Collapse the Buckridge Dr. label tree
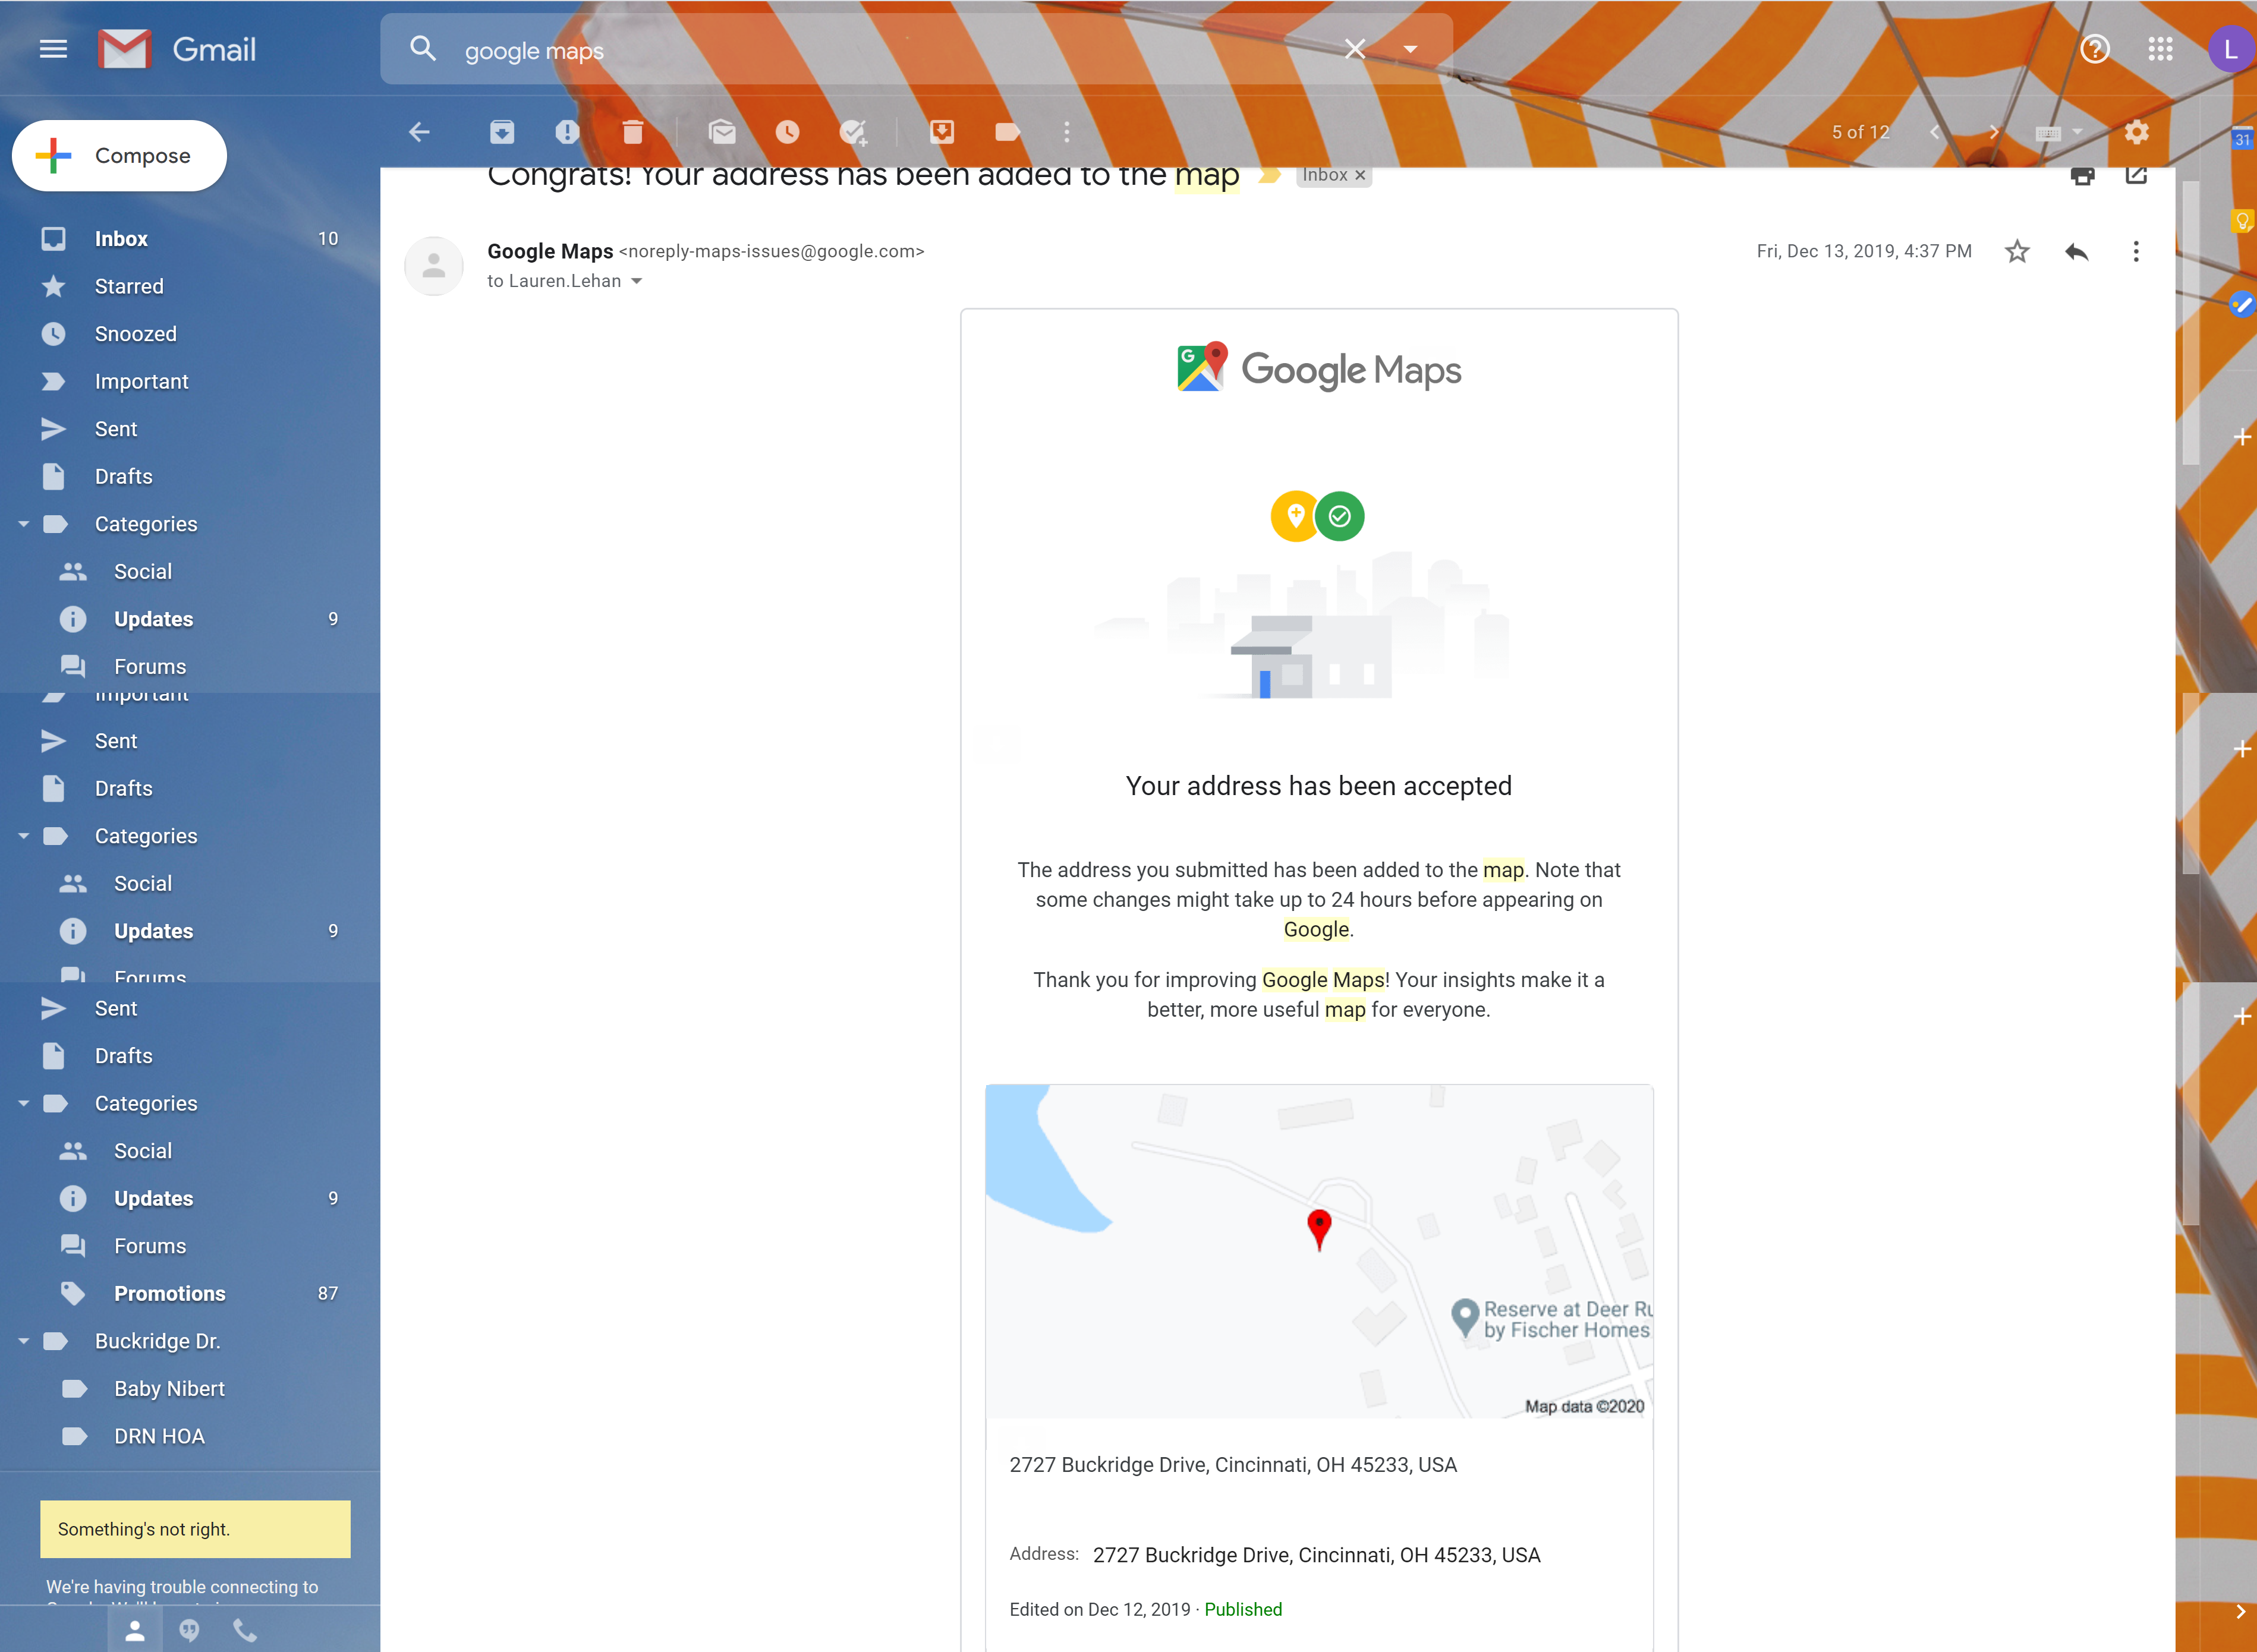The image size is (2257, 1652). 24,1341
